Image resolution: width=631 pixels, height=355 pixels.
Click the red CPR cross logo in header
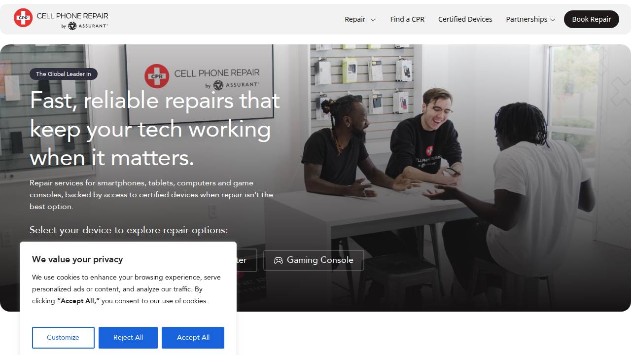point(23,18)
